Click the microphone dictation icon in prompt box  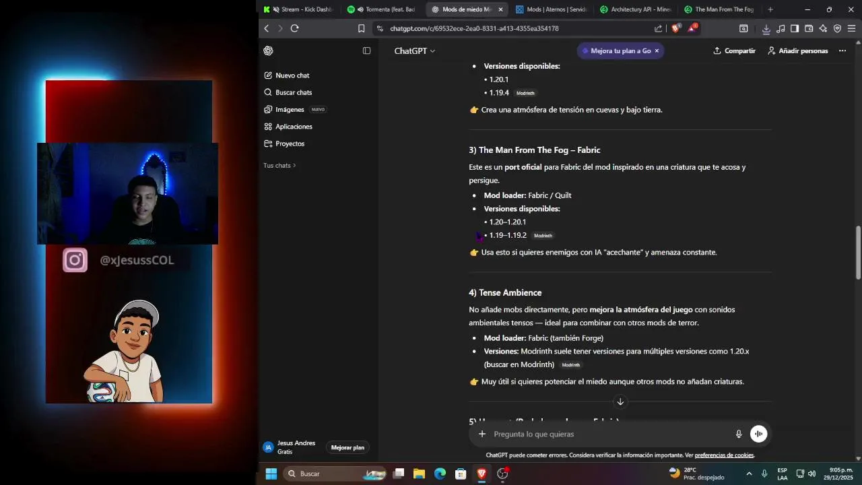click(738, 434)
